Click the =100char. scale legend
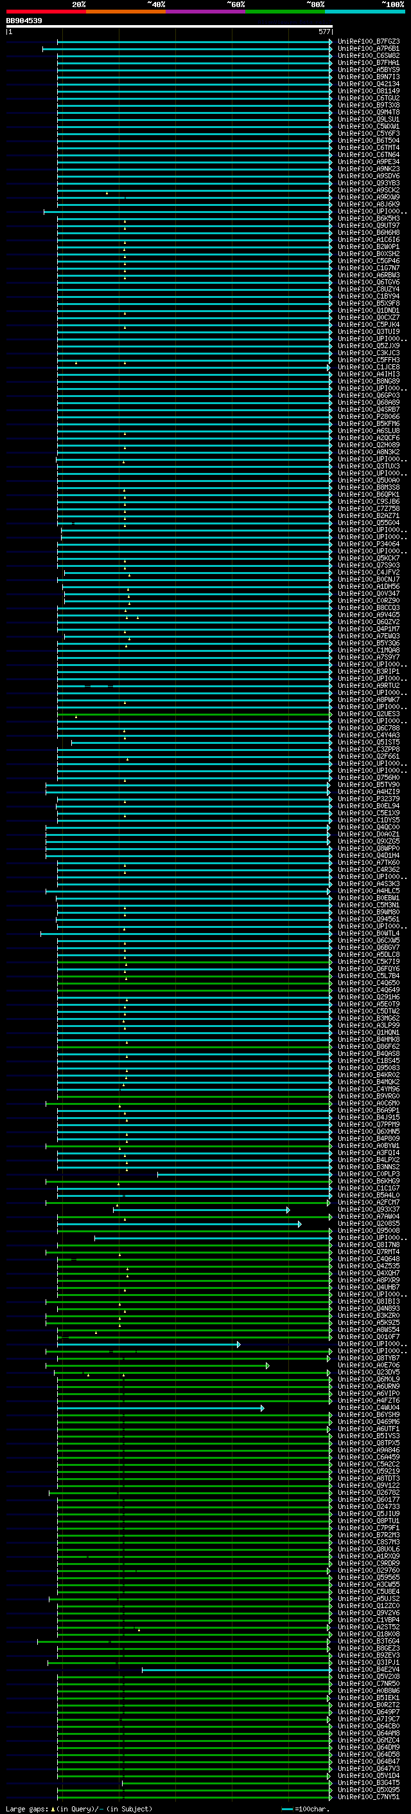Viewport: 411px width, 1814px height. pos(306,1809)
